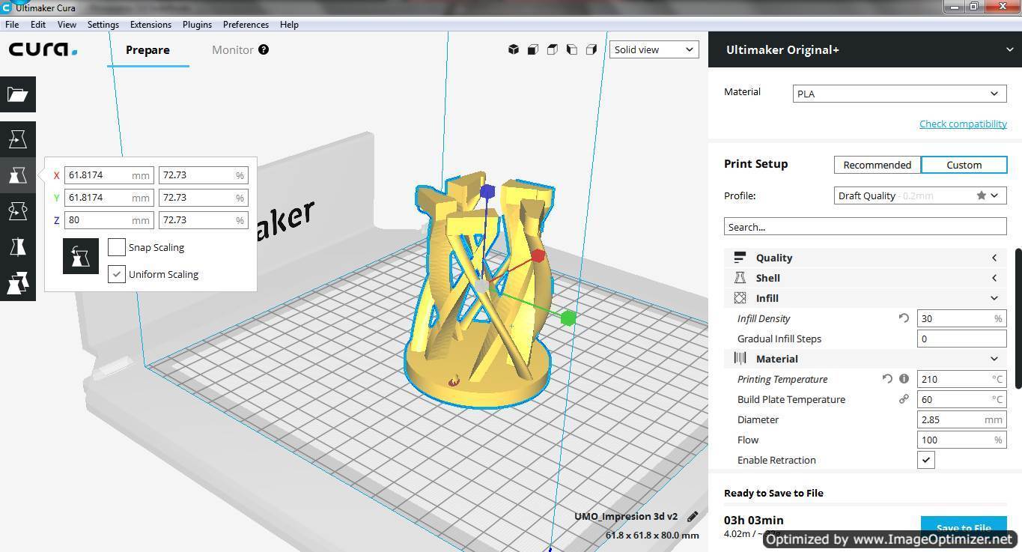1022x552 pixels.
Task: Click the profile star icon
Action: pyautogui.click(x=981, y=195)
